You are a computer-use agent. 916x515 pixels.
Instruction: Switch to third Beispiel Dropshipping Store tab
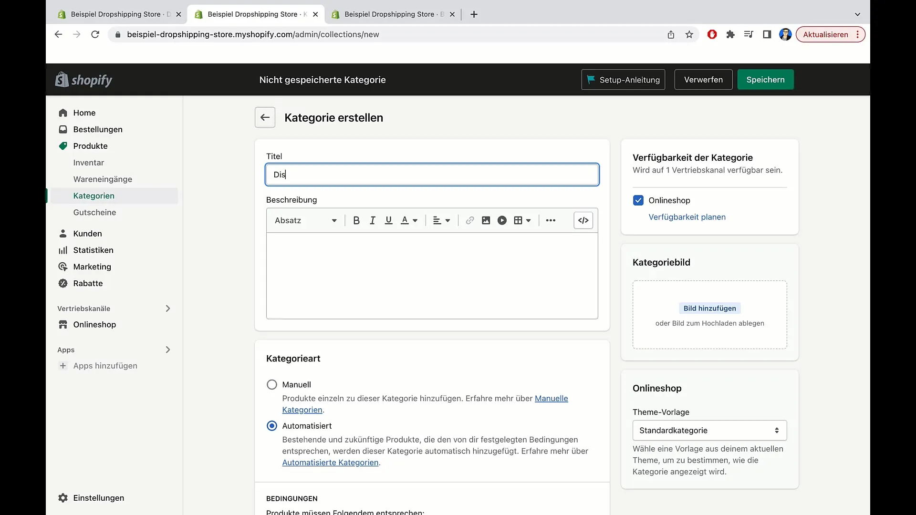tap(393, 14)
